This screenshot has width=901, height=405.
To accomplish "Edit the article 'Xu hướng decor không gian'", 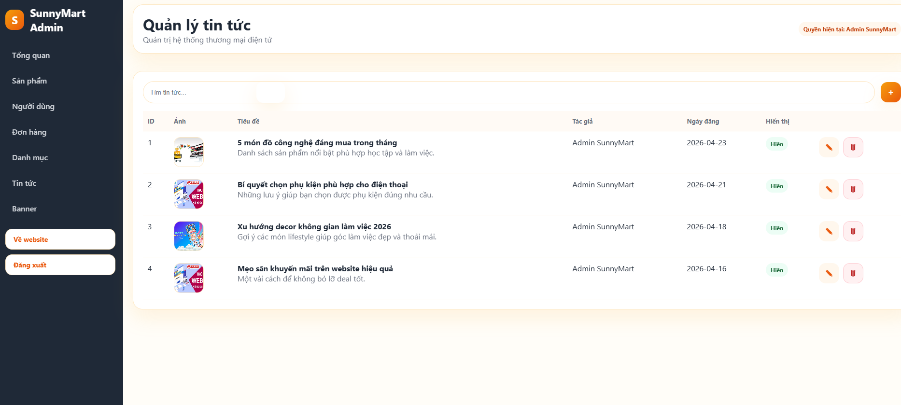I will 829,231.
